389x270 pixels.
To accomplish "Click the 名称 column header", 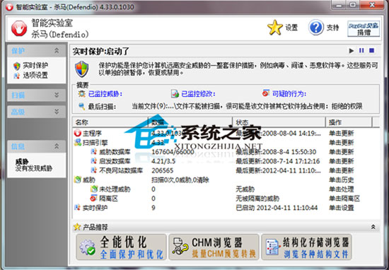I will (x=110, y=122).
